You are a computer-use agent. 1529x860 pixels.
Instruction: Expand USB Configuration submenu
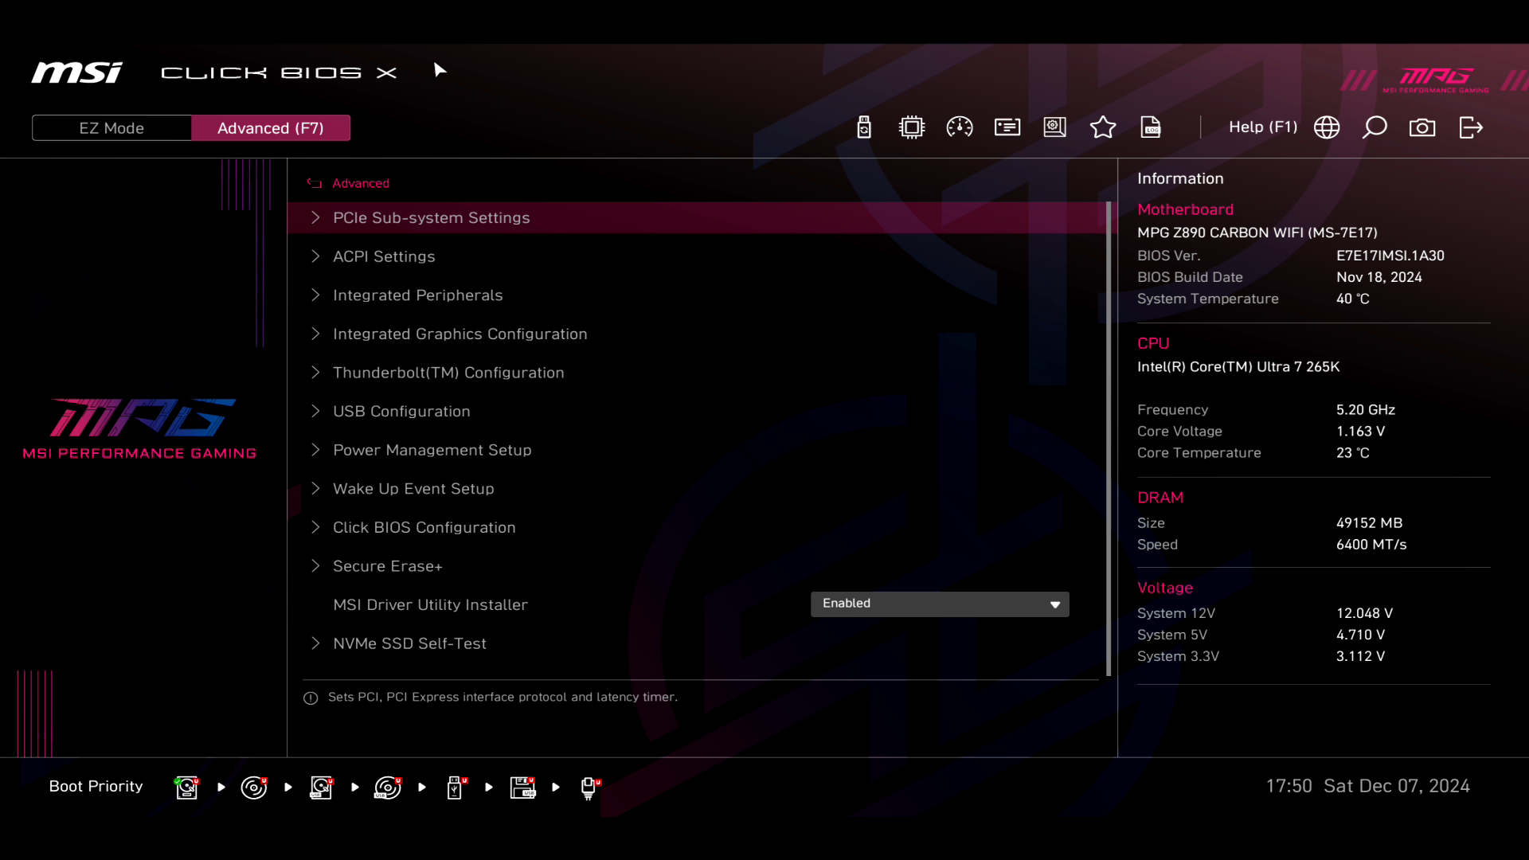point(401,411)
